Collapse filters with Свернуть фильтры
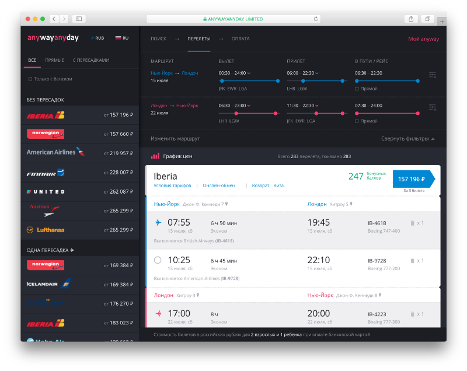 pos(407,139)
